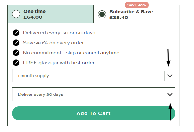Screen dimensions: 194x132
Task: Click checkmark icon beside Save 40% on every order
Action: click(16, 43)
